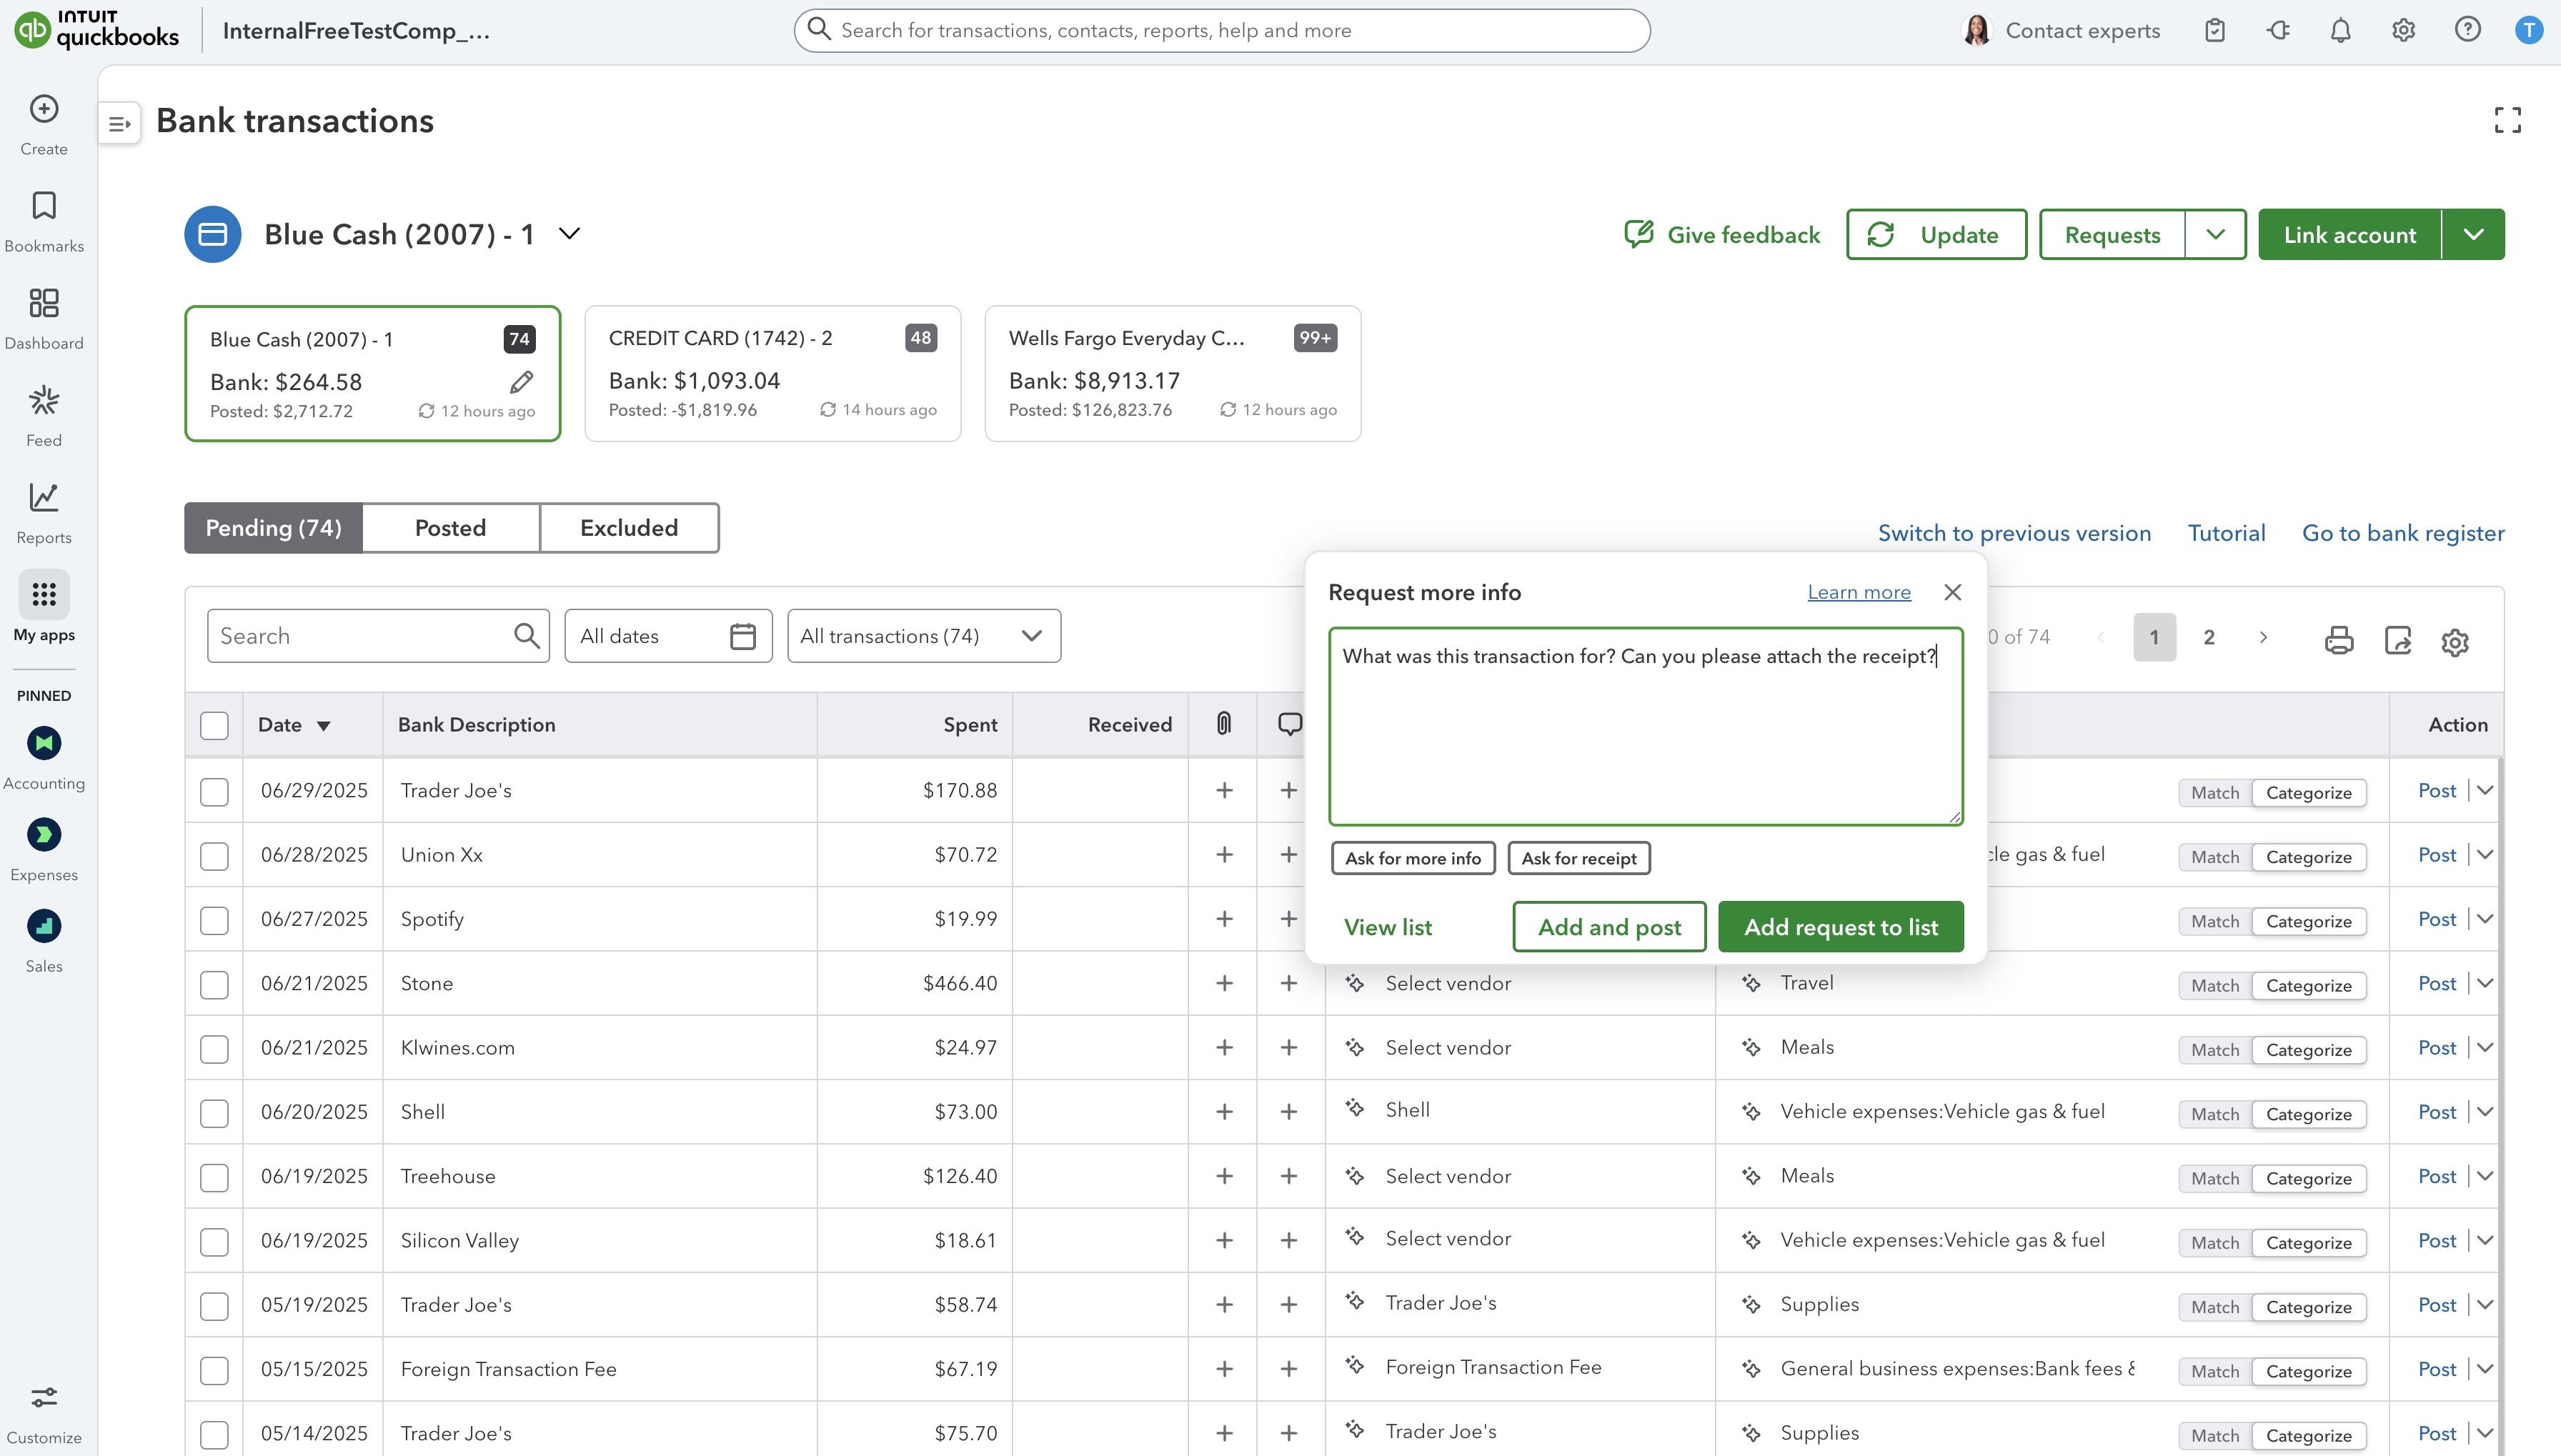Select the Union Xx transaction checkbox
The height and width of the screenshot is (1456, 2561).
pos(214,856)
